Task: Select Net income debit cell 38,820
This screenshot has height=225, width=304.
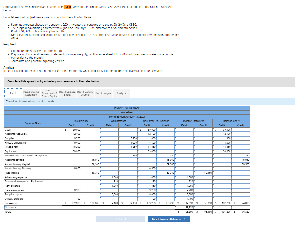Action: [x=184, y=207]
